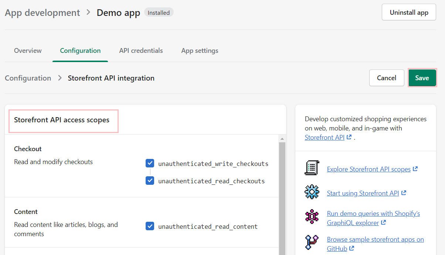The height and width of the screenshot is (255, 445).
Task: Open Browse sample storefront apps on GitHub link
Action: click(375, 244)
